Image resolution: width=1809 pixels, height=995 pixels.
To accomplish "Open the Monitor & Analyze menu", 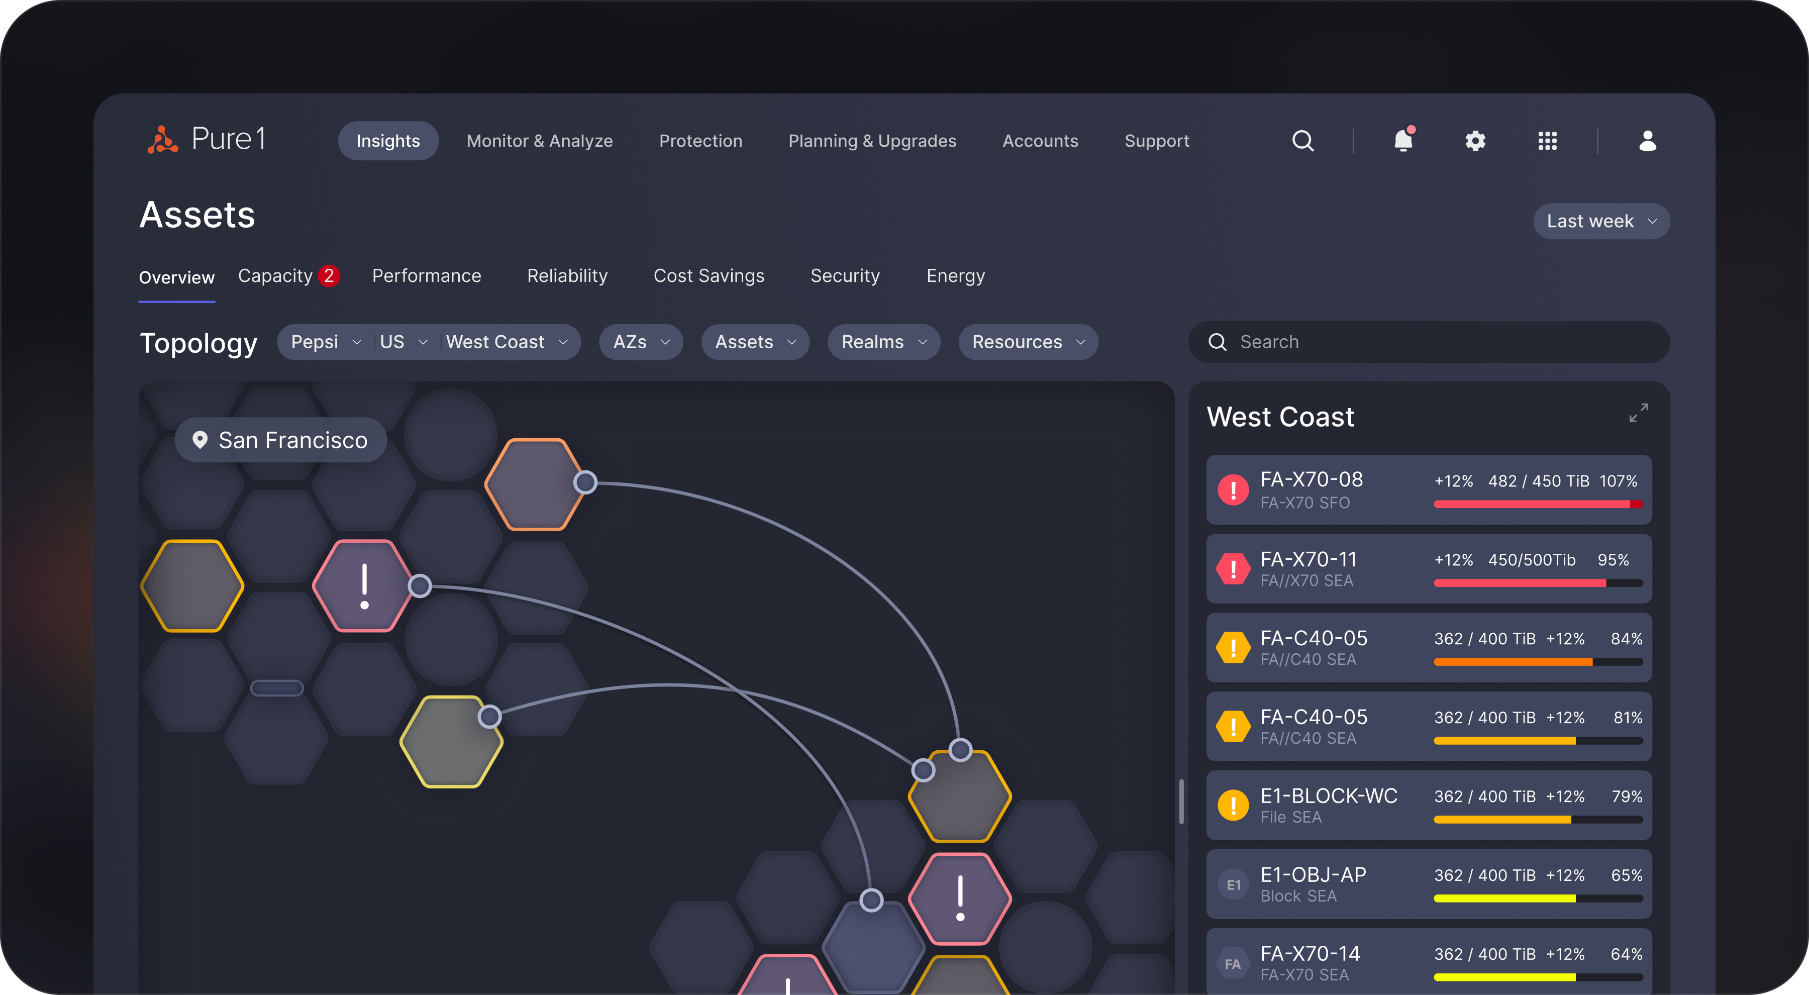I will click(539, 141).
